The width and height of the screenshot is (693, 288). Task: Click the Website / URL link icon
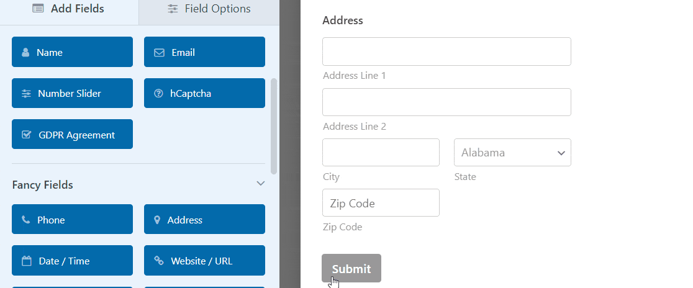pos(159,261)
